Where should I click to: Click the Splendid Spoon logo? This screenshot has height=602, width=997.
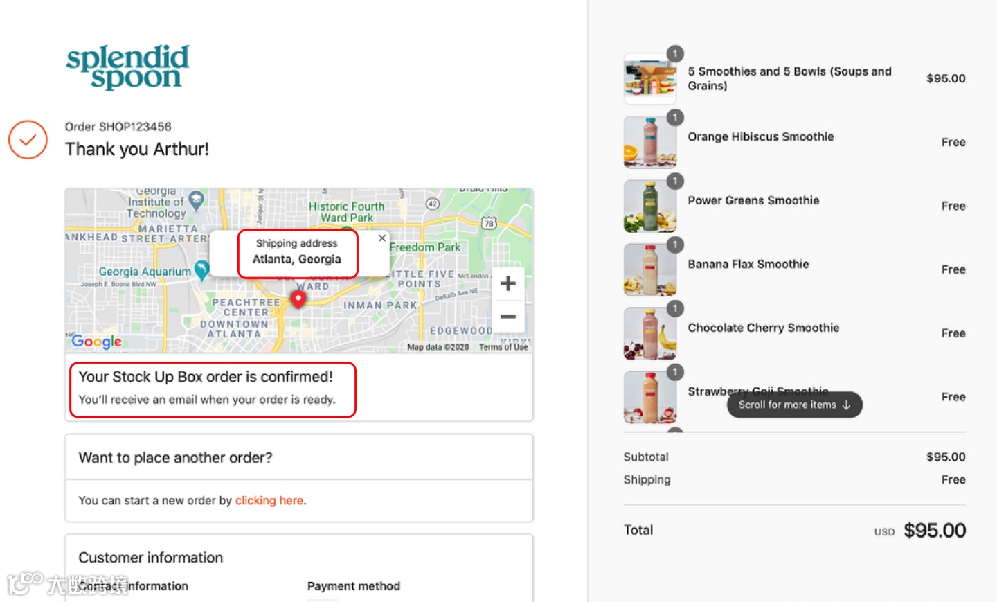pyautogui.click(x=128, y=67)
